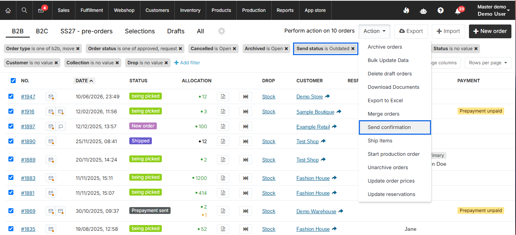Click the Add filter link
Image resolution: width=516 pixels, height=235 pixels.
click(x=187, y=63)
